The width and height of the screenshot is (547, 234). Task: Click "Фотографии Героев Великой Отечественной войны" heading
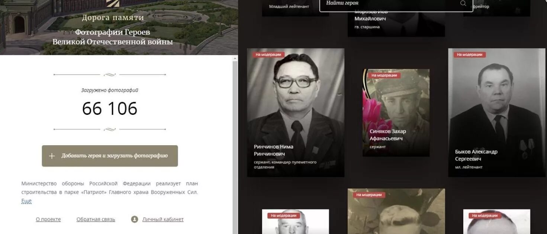tap(113, 37)
